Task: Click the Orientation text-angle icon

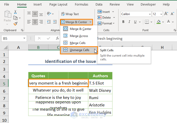Action: [x=49, y=14]
